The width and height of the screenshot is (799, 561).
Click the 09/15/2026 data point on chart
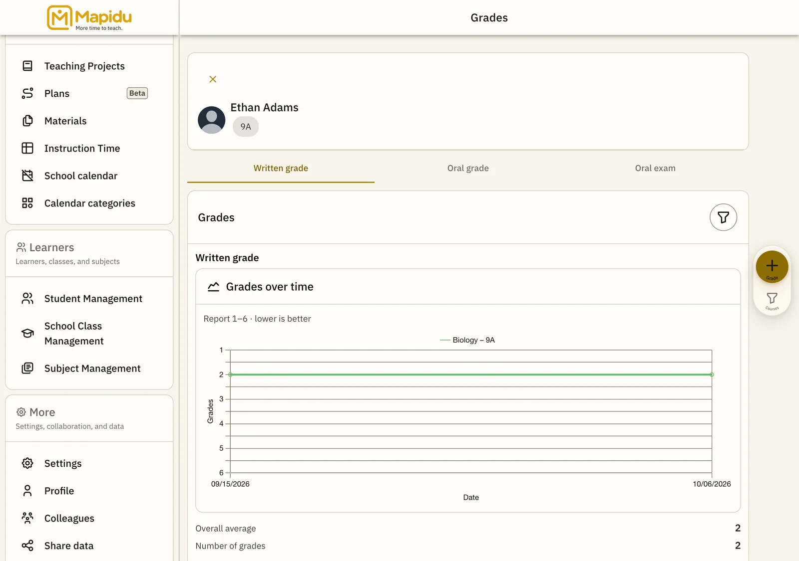(230, 374)
